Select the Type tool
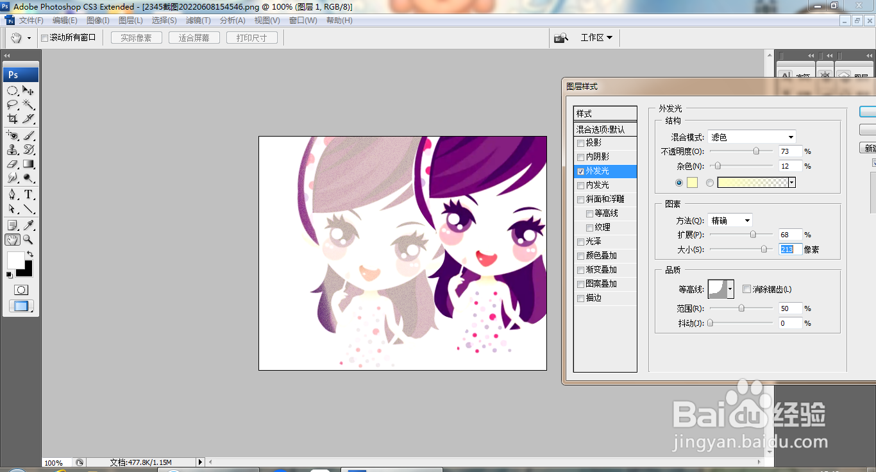The height and width of the screenshot is (472, 876). pos(28,194)
